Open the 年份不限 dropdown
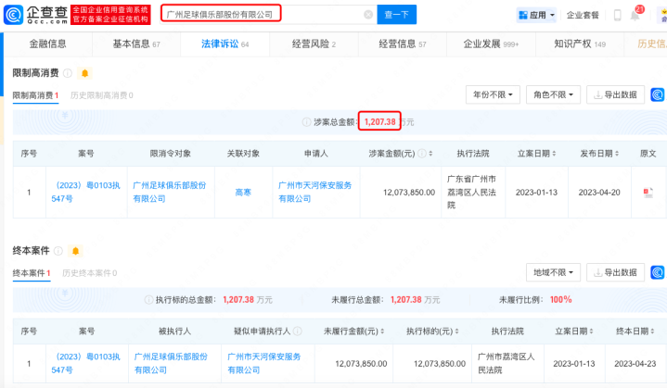This screenshot has width=667, height=388. 493,94
